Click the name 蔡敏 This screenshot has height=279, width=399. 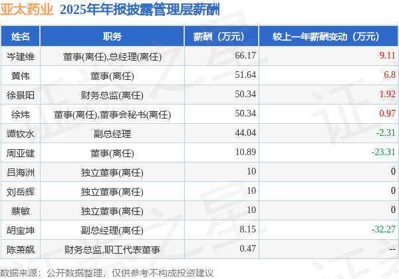tap(21, 211)
